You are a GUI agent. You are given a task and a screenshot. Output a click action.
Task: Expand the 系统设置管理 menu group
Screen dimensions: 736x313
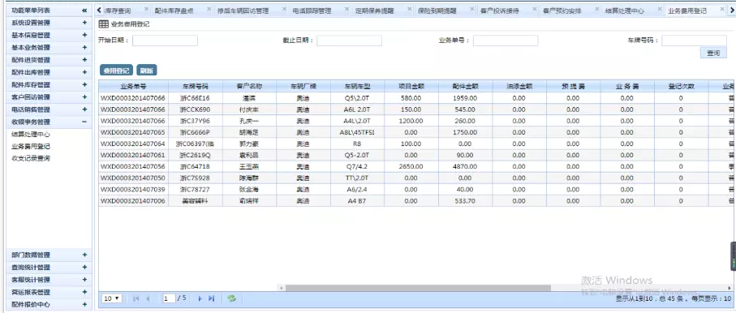tap(84, 23)
